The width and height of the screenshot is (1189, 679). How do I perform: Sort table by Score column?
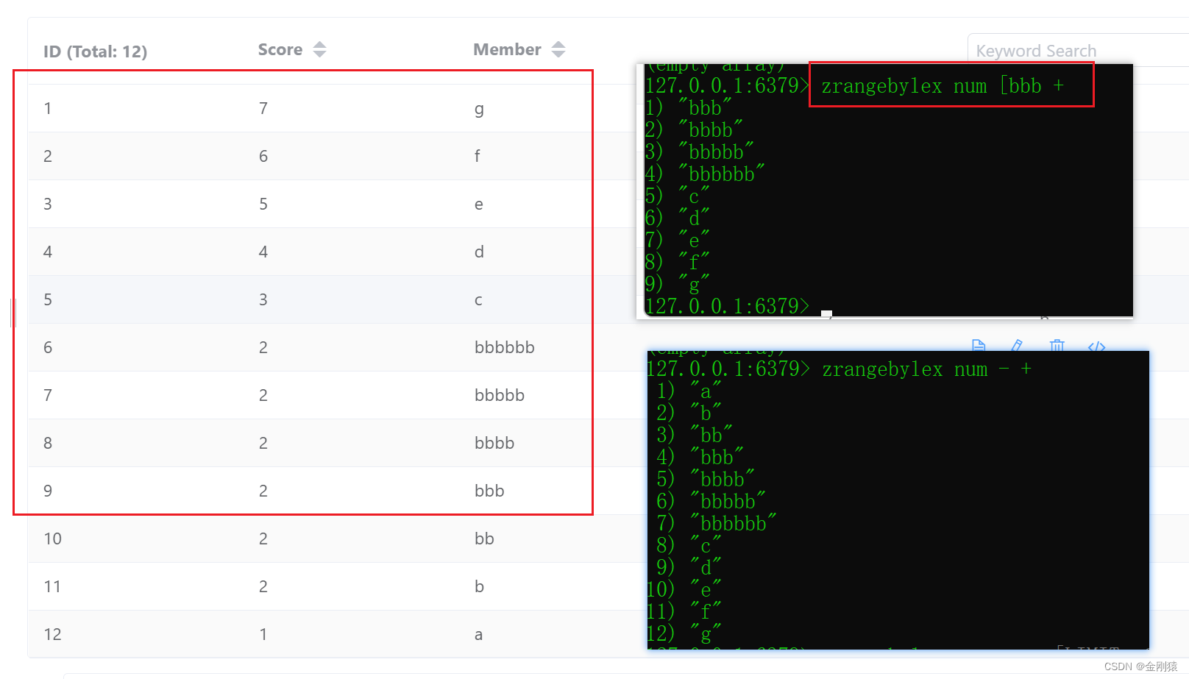click(319, 49)
